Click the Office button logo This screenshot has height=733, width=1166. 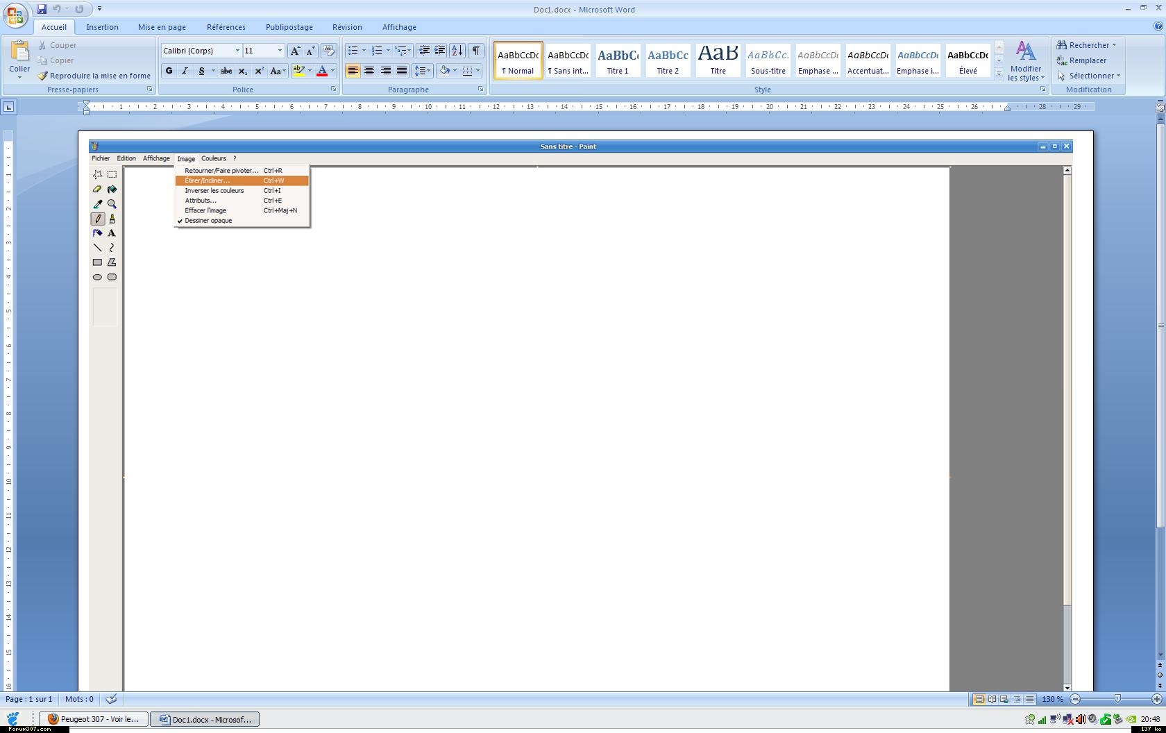15,15
